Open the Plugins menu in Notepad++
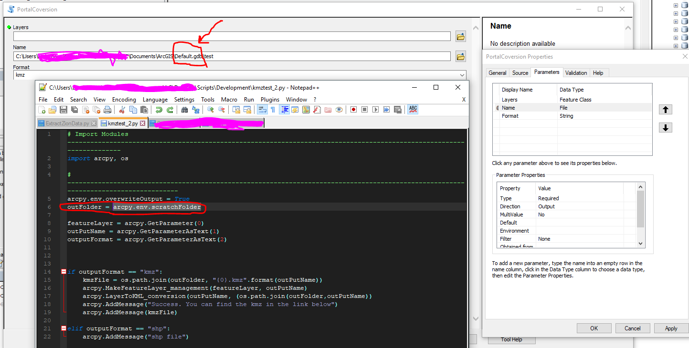This screenshot has height=348, width=689. pyautogui.click(x=270, y=100)
